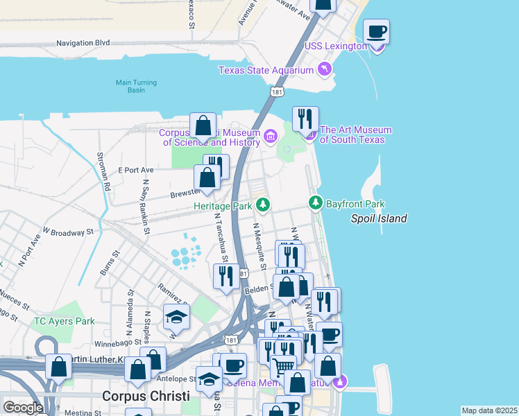
Task: Click the Stroman Rd street label
Action: 103,171
